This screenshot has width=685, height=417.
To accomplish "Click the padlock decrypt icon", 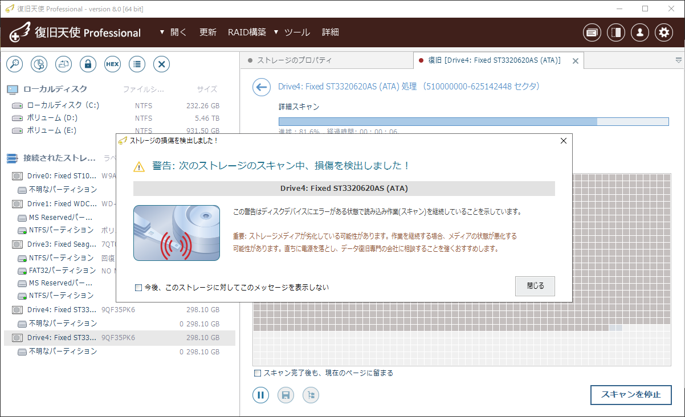I will click(x=88, y=64).
